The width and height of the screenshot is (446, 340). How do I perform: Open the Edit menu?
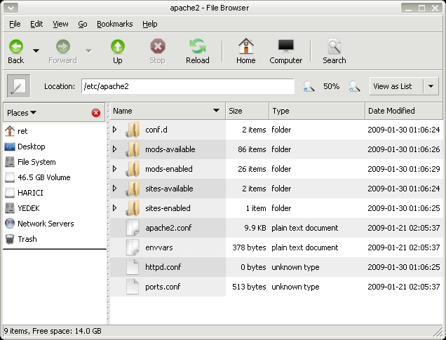[36, 24]
